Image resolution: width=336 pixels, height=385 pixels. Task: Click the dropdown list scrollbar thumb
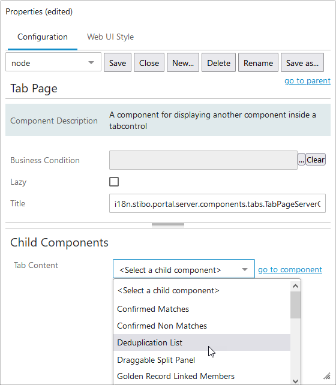tap(295, 305)
